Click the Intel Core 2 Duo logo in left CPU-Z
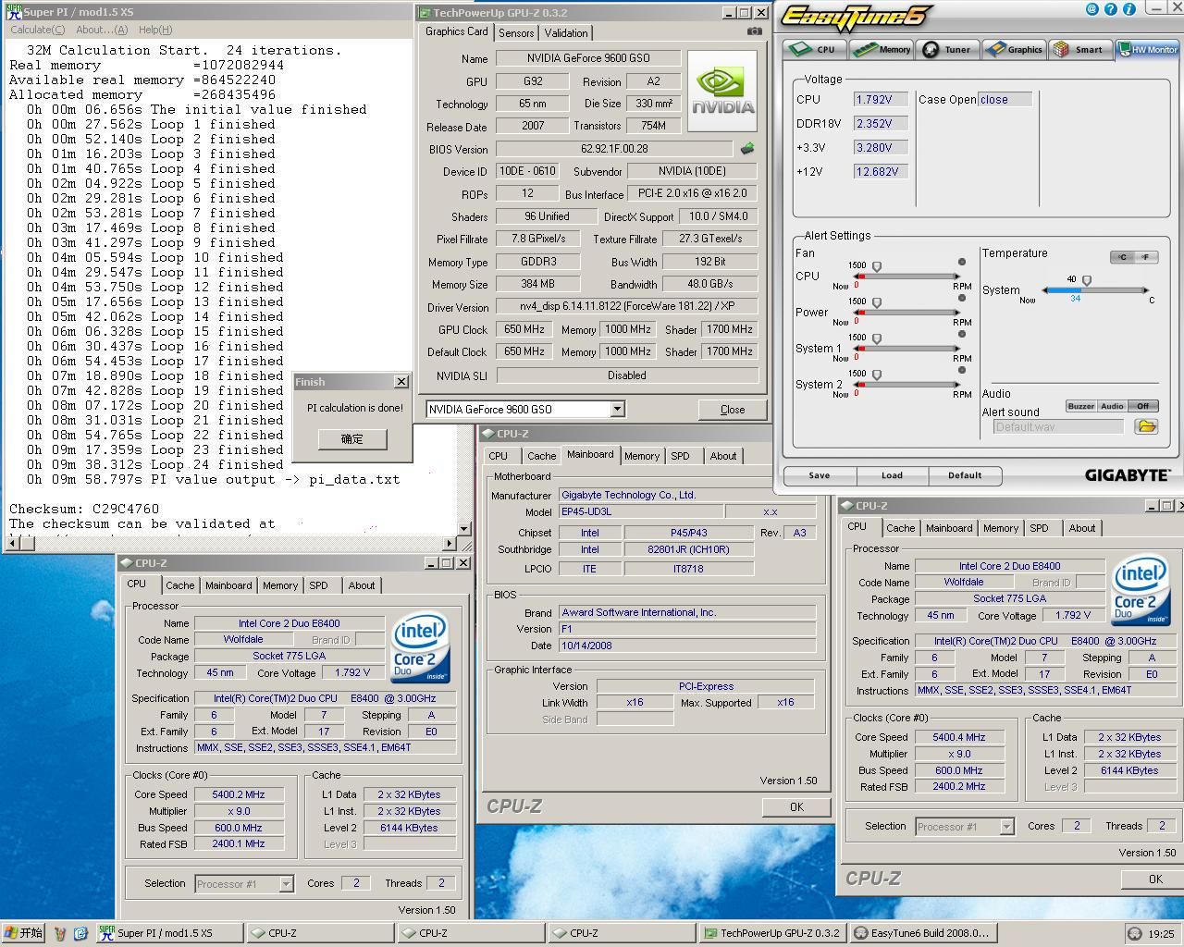This screenshot has width=1184, height=947. click(420, 647)
